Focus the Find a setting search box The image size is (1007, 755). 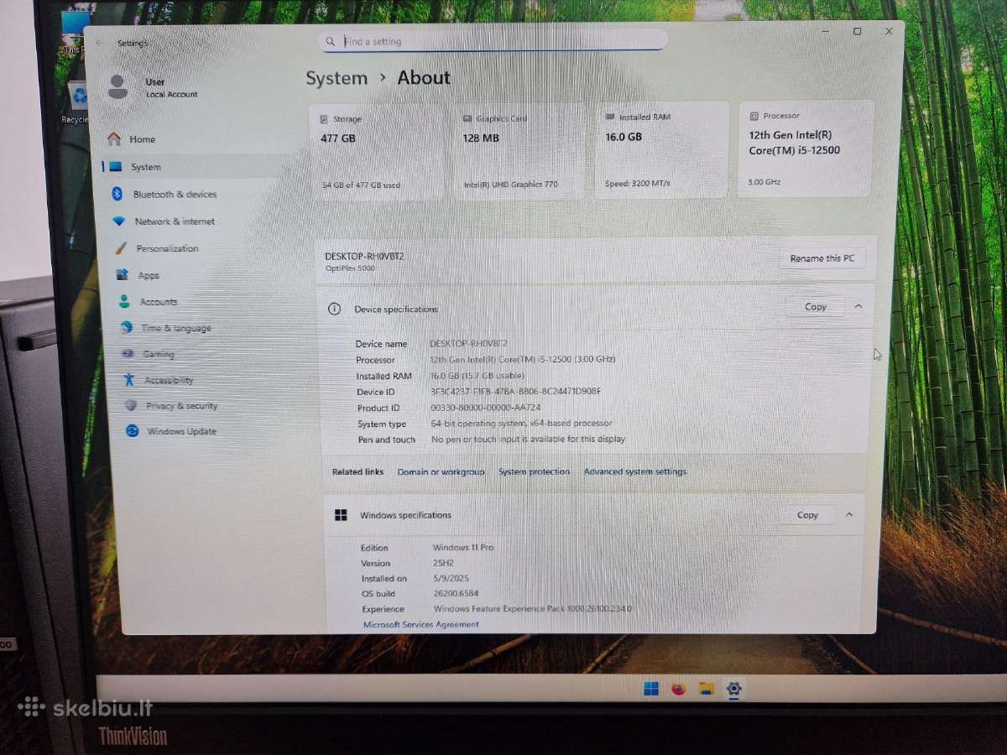[x=493, y=41]
